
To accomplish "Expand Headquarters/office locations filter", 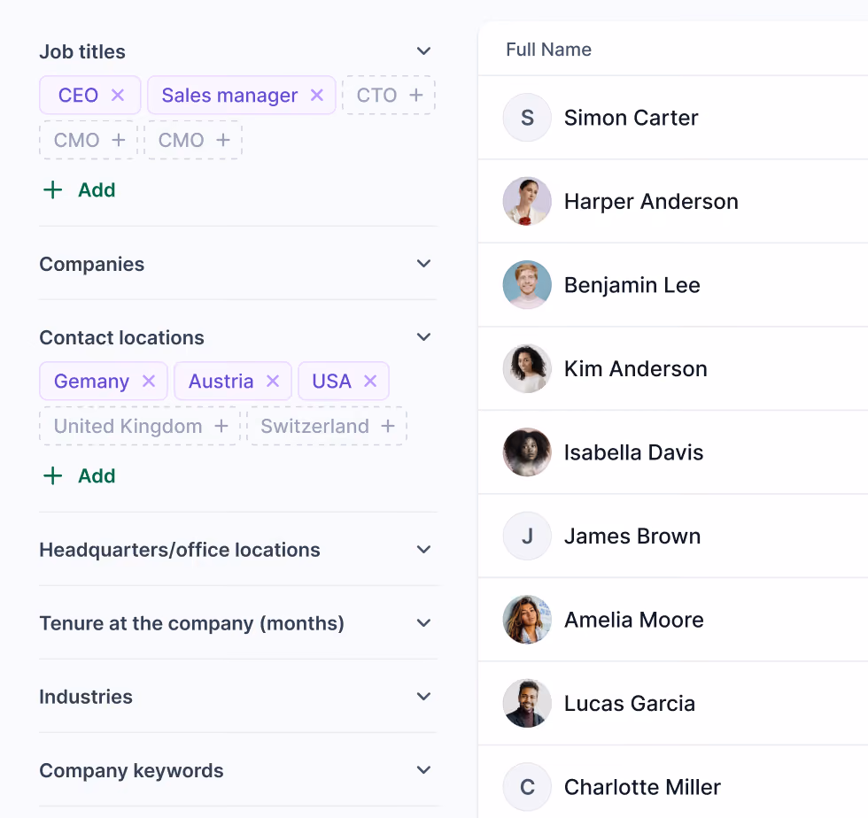I will click(x=423, y=550).
